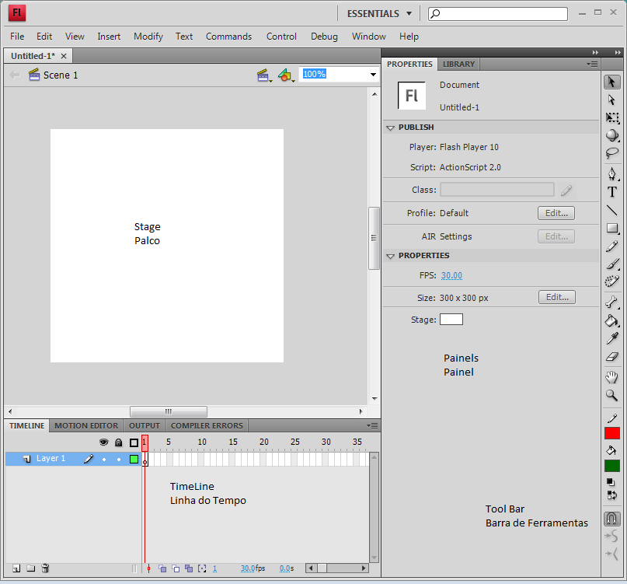Toggle outline view for all layers
This screenshot has height=584, width=627.
coord(134,442)
